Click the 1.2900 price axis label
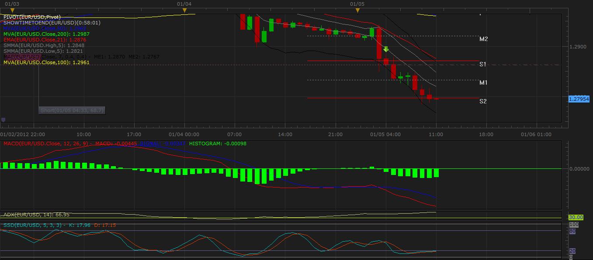This screenshot has height=260, width=593. coord(578,46)
